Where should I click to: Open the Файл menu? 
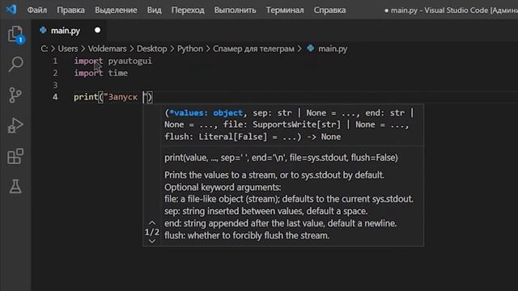[37, 10]
